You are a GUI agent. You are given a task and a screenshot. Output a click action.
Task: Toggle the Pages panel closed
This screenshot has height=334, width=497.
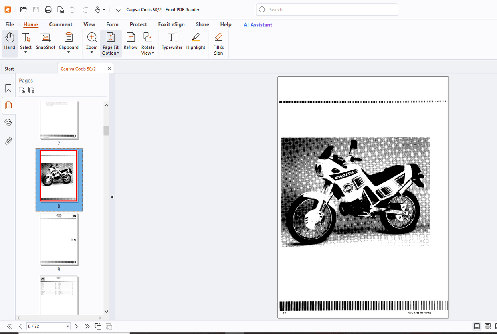[x=8, y=105]
